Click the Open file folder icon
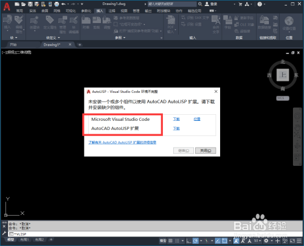Viewport: 304px width, 246px height. click(24, 4)
